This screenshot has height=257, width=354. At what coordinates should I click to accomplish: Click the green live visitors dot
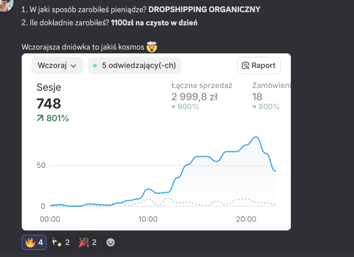click(95, 66)
